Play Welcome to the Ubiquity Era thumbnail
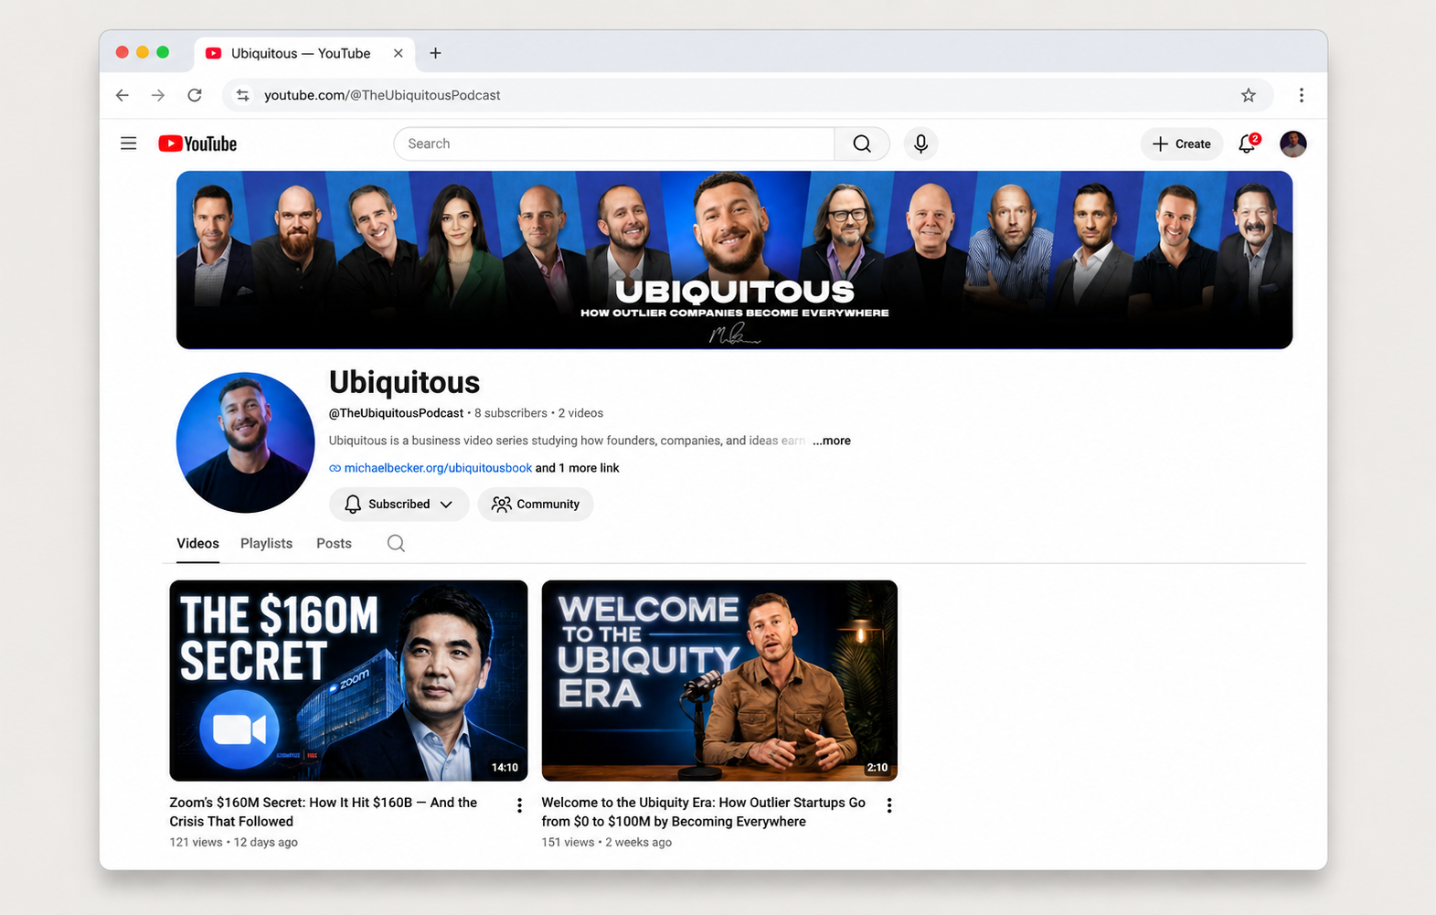This screenshot has width=1436, height=915. coord(719,680)
